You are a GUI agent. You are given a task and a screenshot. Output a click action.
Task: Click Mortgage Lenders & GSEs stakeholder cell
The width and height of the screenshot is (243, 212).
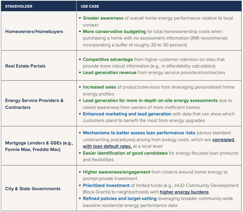pyautogui.click(x=39, y=146)
